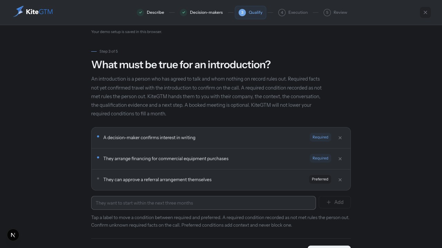Click the number 5 circle of Review
This screenshot has width=442, height=248.
[x=327, y=12]
